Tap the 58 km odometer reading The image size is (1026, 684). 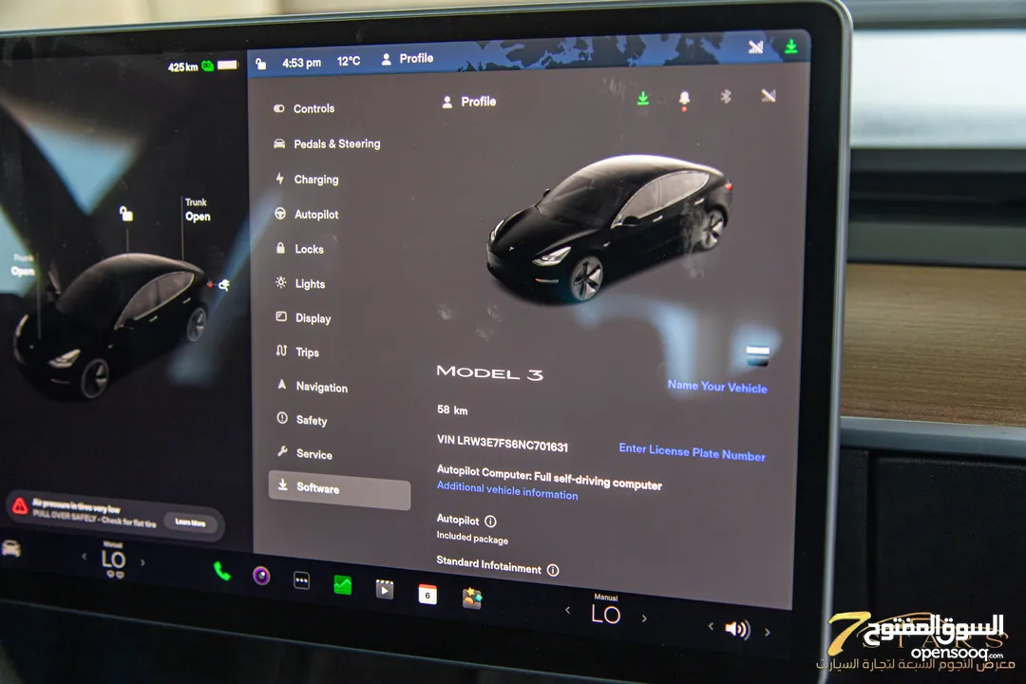(452, 409)
